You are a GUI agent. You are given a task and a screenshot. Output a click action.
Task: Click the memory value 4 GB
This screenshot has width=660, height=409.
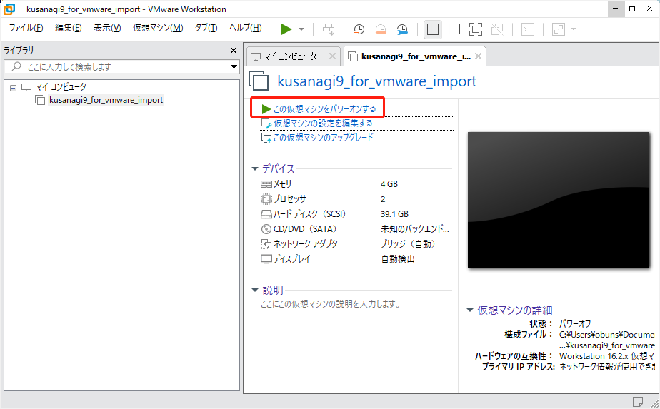point(389,184)
